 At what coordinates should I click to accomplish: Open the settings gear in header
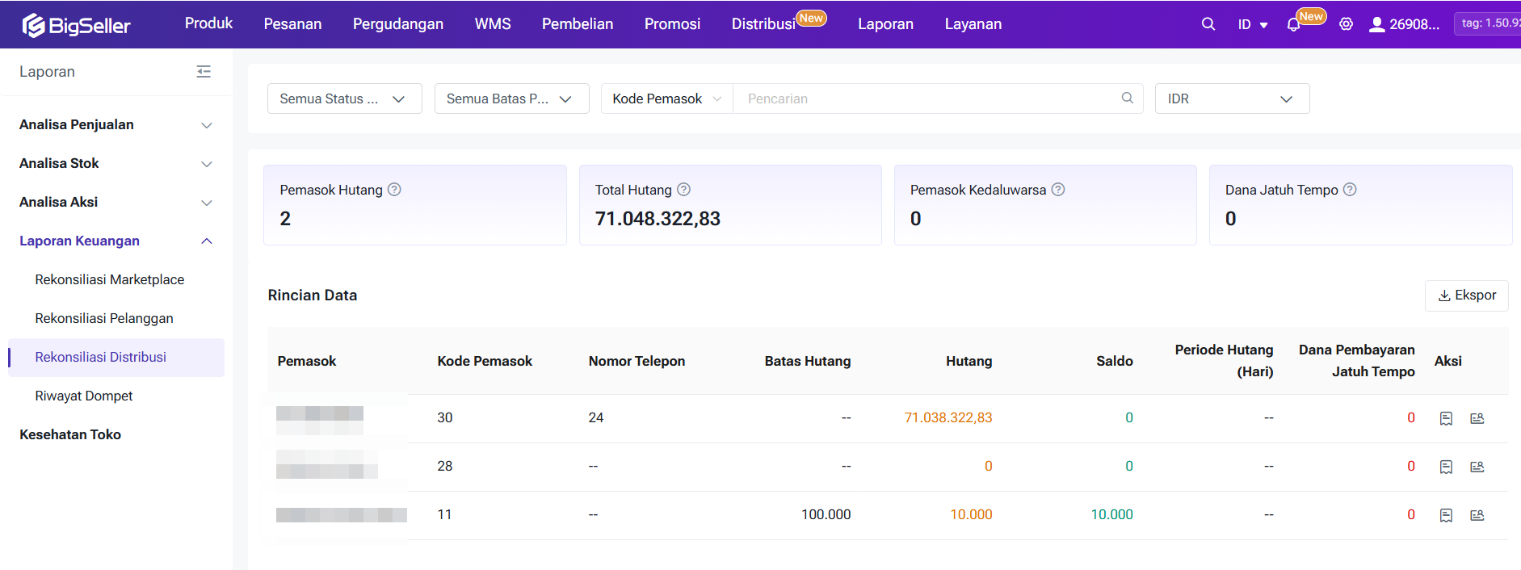[x=1346, y=24]
